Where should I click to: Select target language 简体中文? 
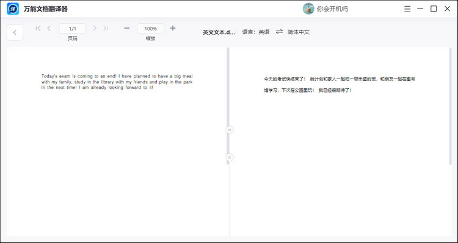(x=299, y=32)
